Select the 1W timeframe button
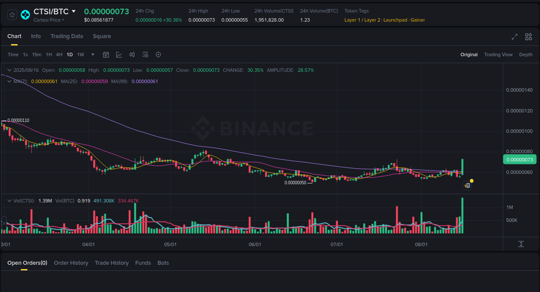This screenshot has height=292, width=540. [80, 55]
